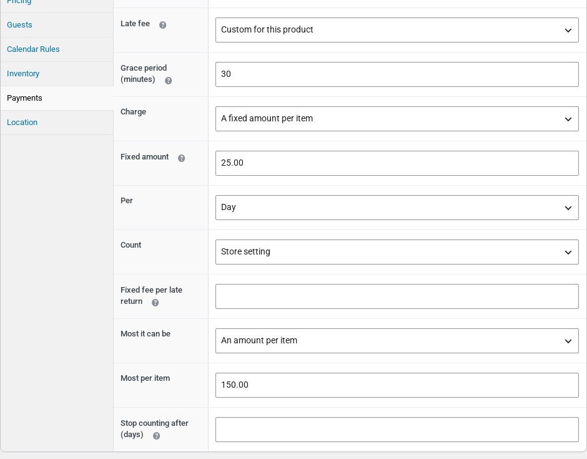Open the Most it can be dropdown

[x=397, y=341]
